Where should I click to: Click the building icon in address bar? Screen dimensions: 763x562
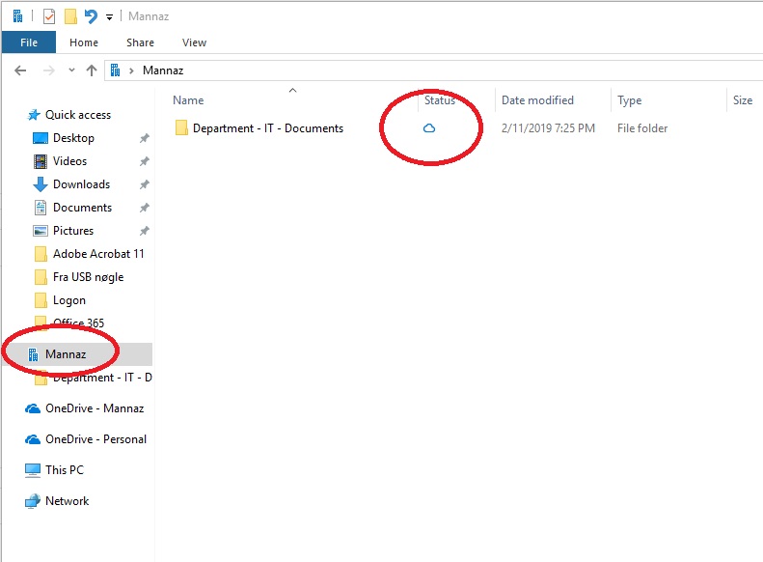click(116, 70)
